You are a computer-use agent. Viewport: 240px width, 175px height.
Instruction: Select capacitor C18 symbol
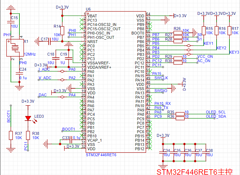click(56, 58)
